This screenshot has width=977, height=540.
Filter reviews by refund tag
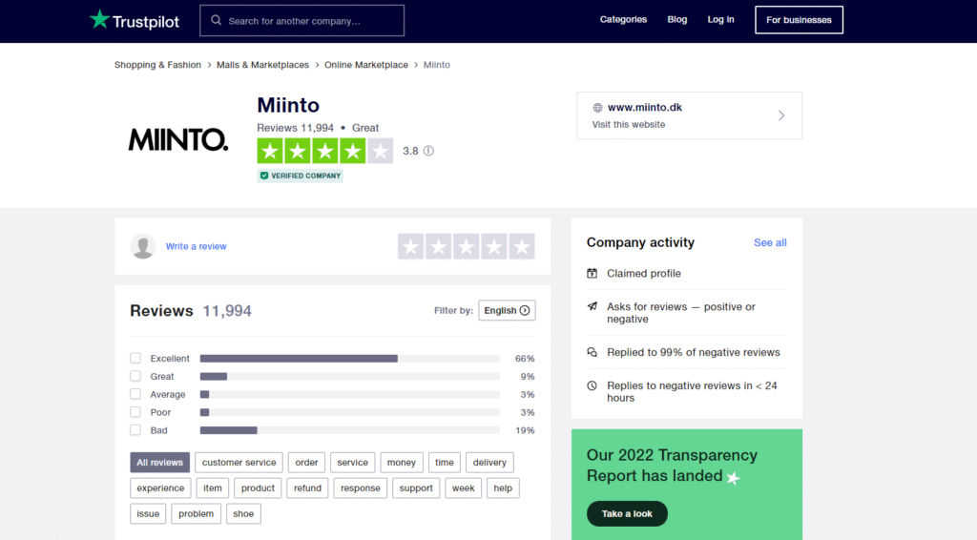(308, 488)
